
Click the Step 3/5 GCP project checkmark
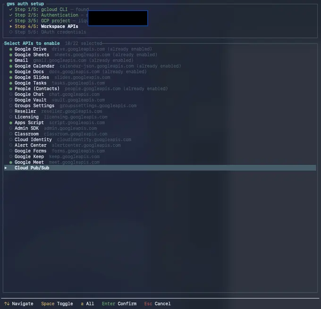[11, 21]
